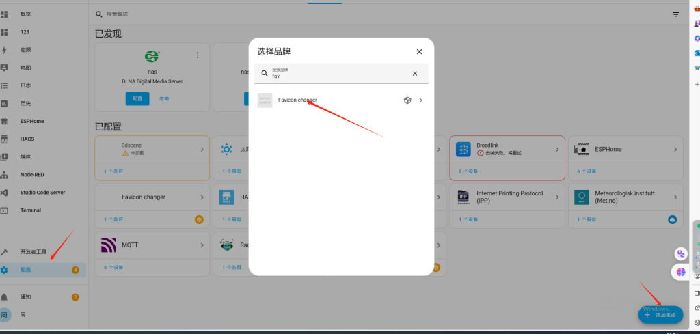700x334 pixels.
Task: Clear the brand search field text
Action: tap(414, 74)
